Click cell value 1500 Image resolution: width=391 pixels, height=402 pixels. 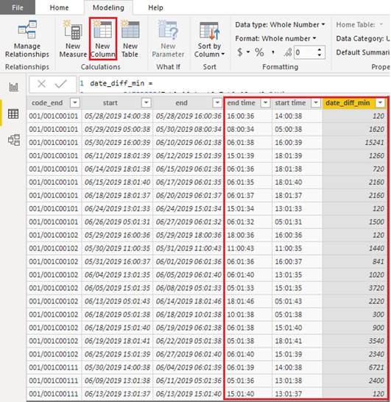pos(376,222)
